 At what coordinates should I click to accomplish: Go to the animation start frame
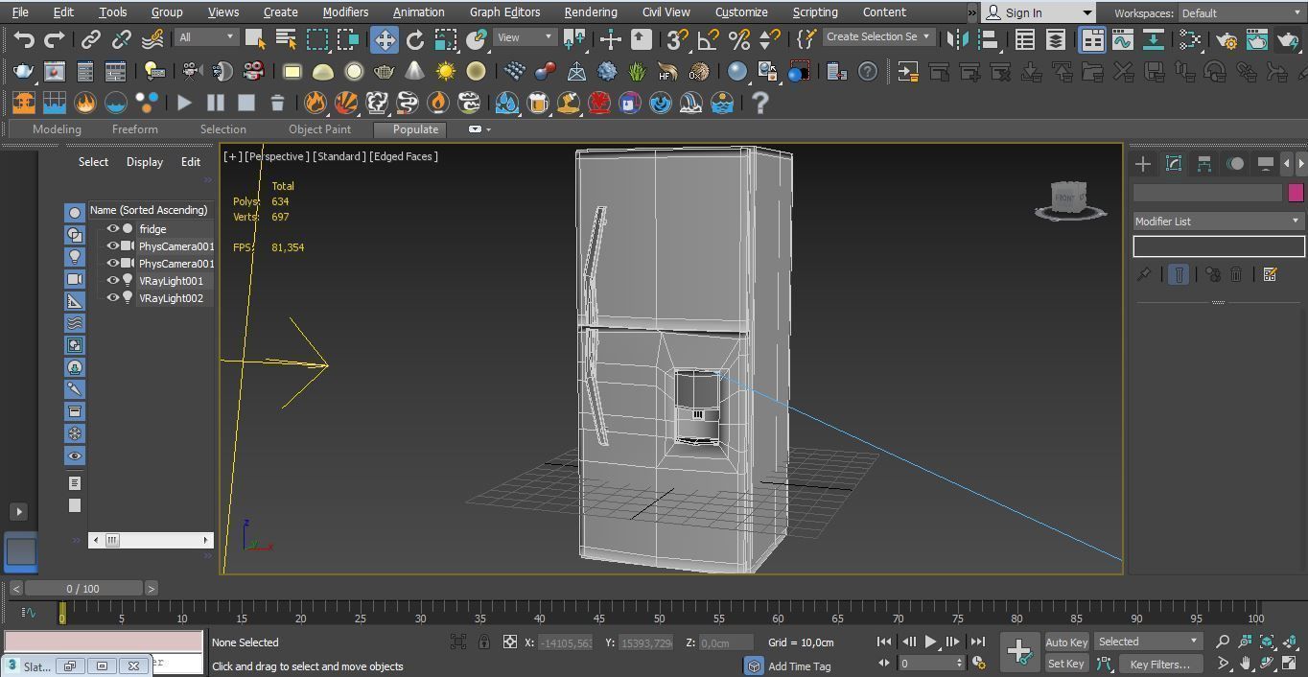click(x=884, y=642)
